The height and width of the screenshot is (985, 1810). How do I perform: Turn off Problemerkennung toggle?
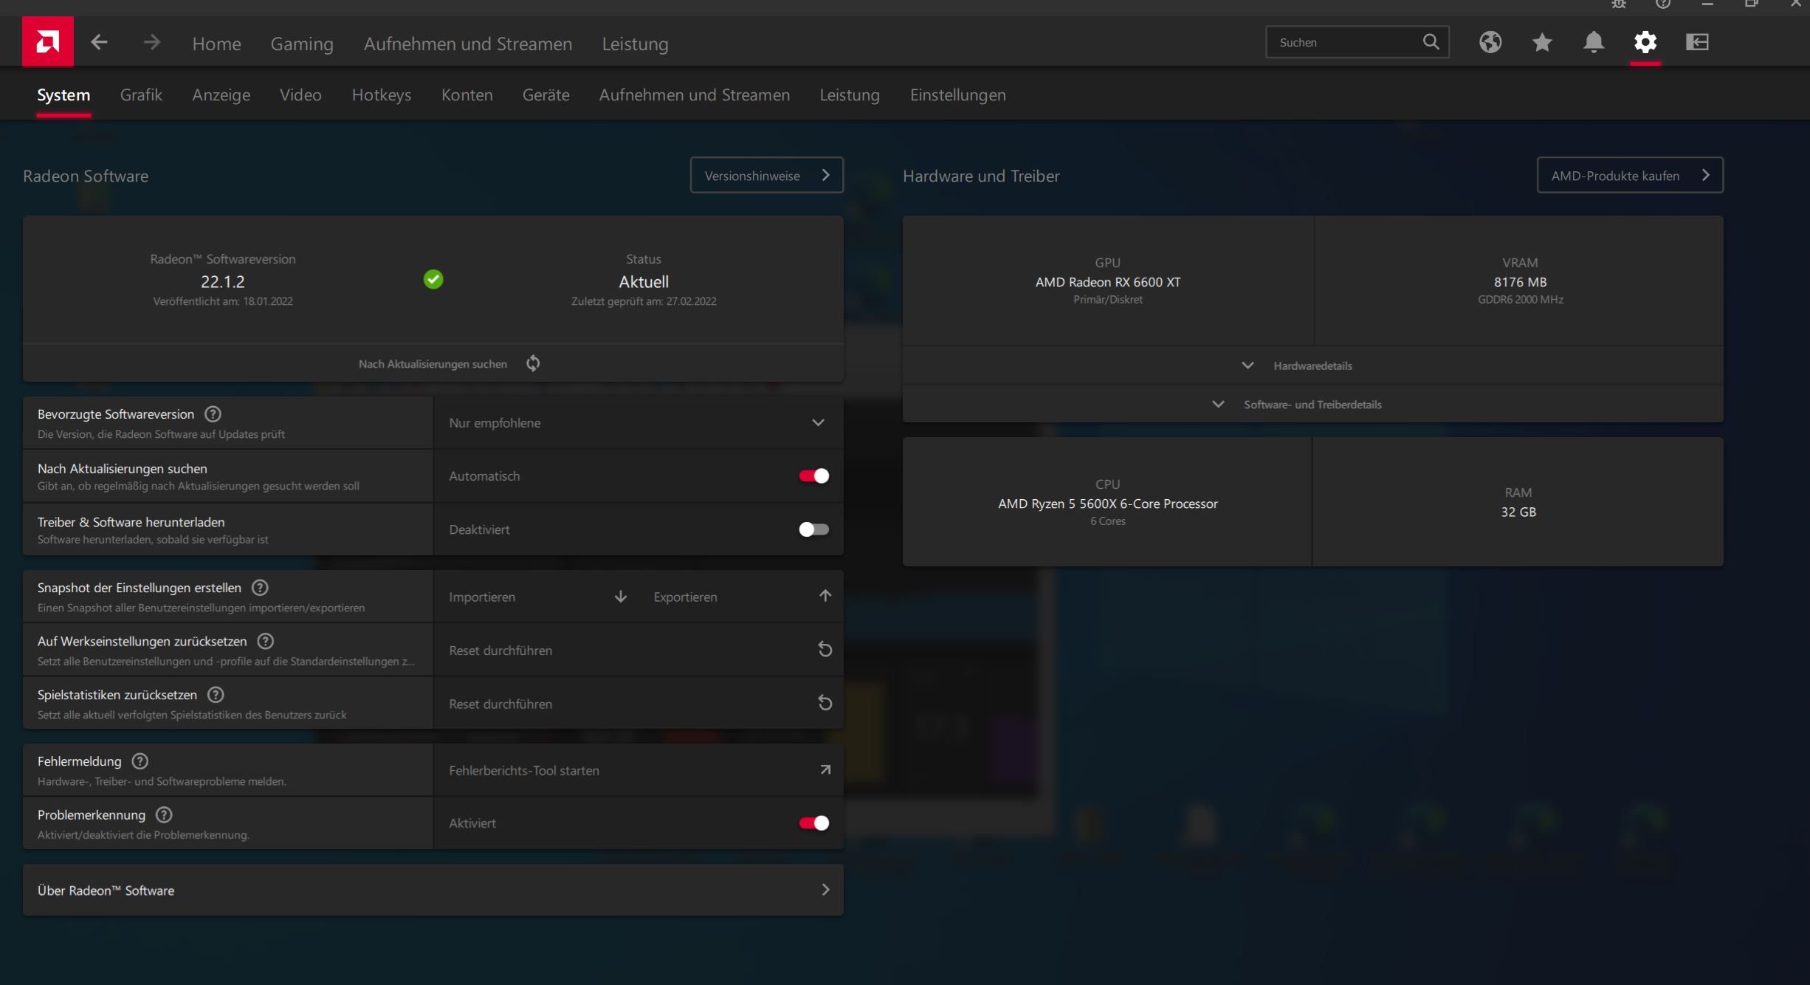coord(813,823)
